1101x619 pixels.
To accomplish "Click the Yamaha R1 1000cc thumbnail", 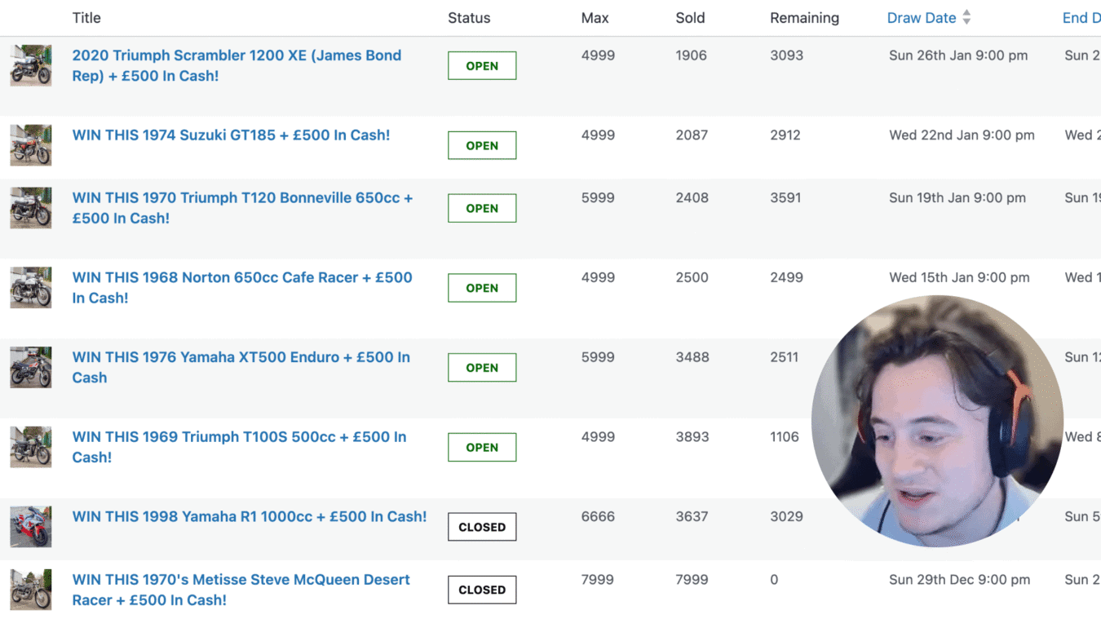I will (x=31, y=526).
